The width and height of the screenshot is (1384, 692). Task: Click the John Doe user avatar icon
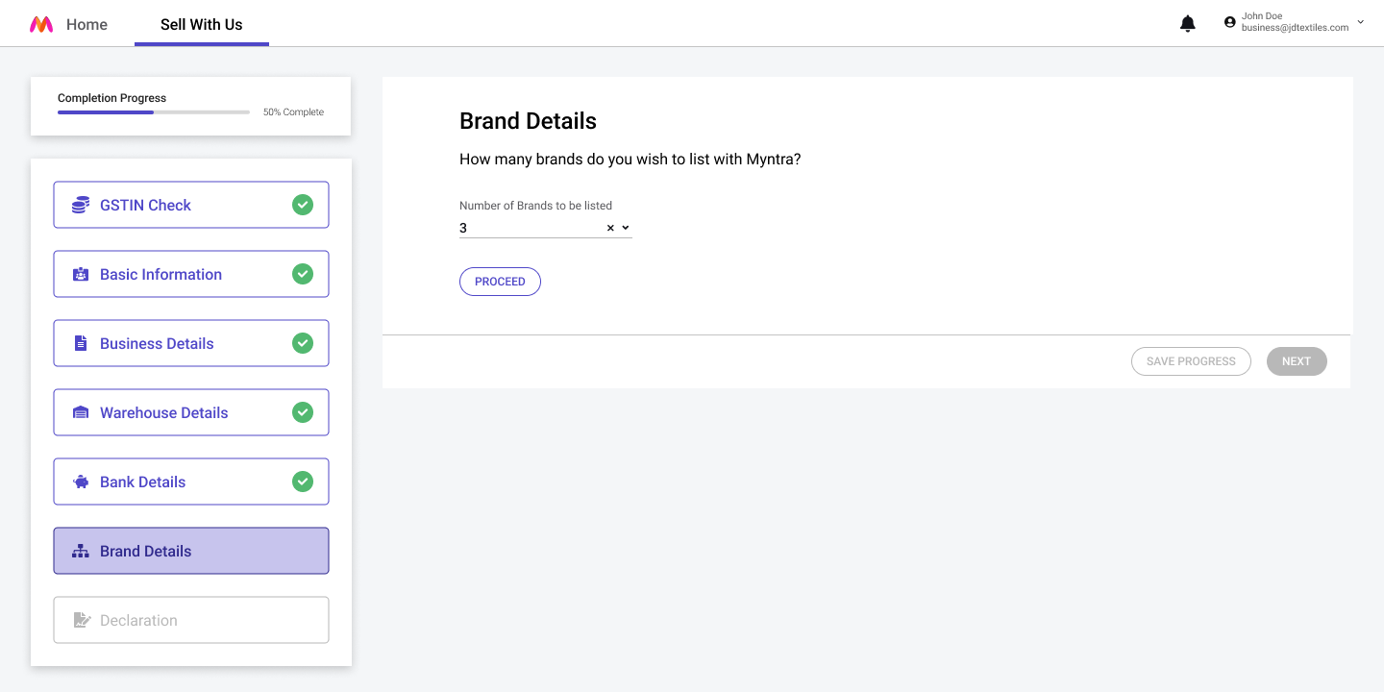pos(1229,22)
